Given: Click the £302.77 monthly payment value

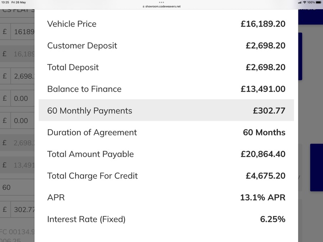Looking at the screenshot, I should pos(269,111).
